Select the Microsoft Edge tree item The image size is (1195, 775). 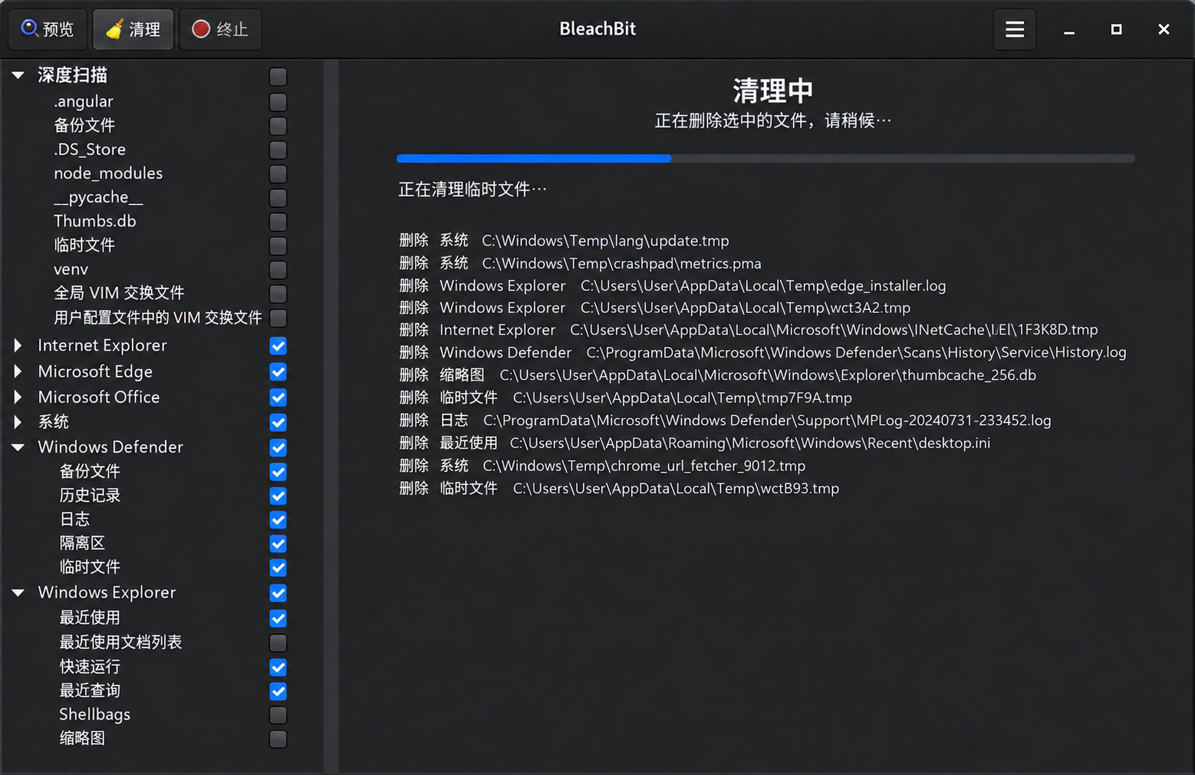[95, 371]
